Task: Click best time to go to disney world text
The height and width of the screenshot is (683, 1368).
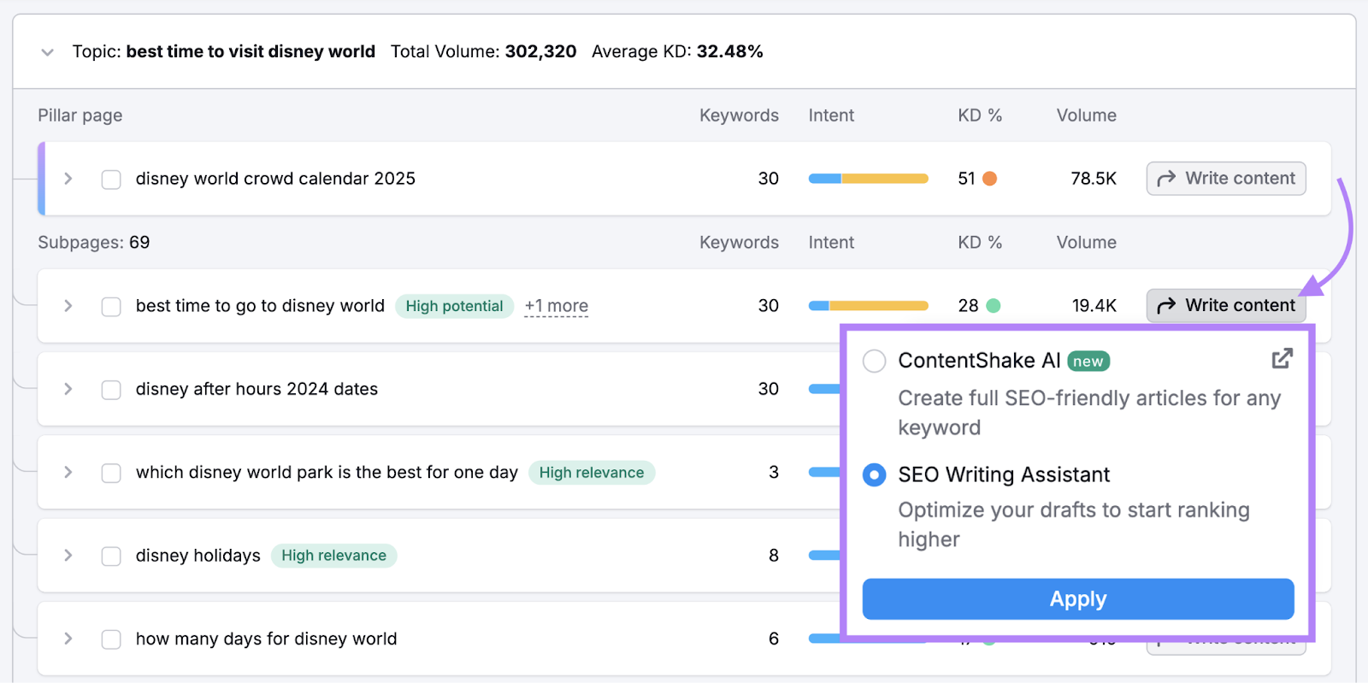Action: (x=260, y=306)
